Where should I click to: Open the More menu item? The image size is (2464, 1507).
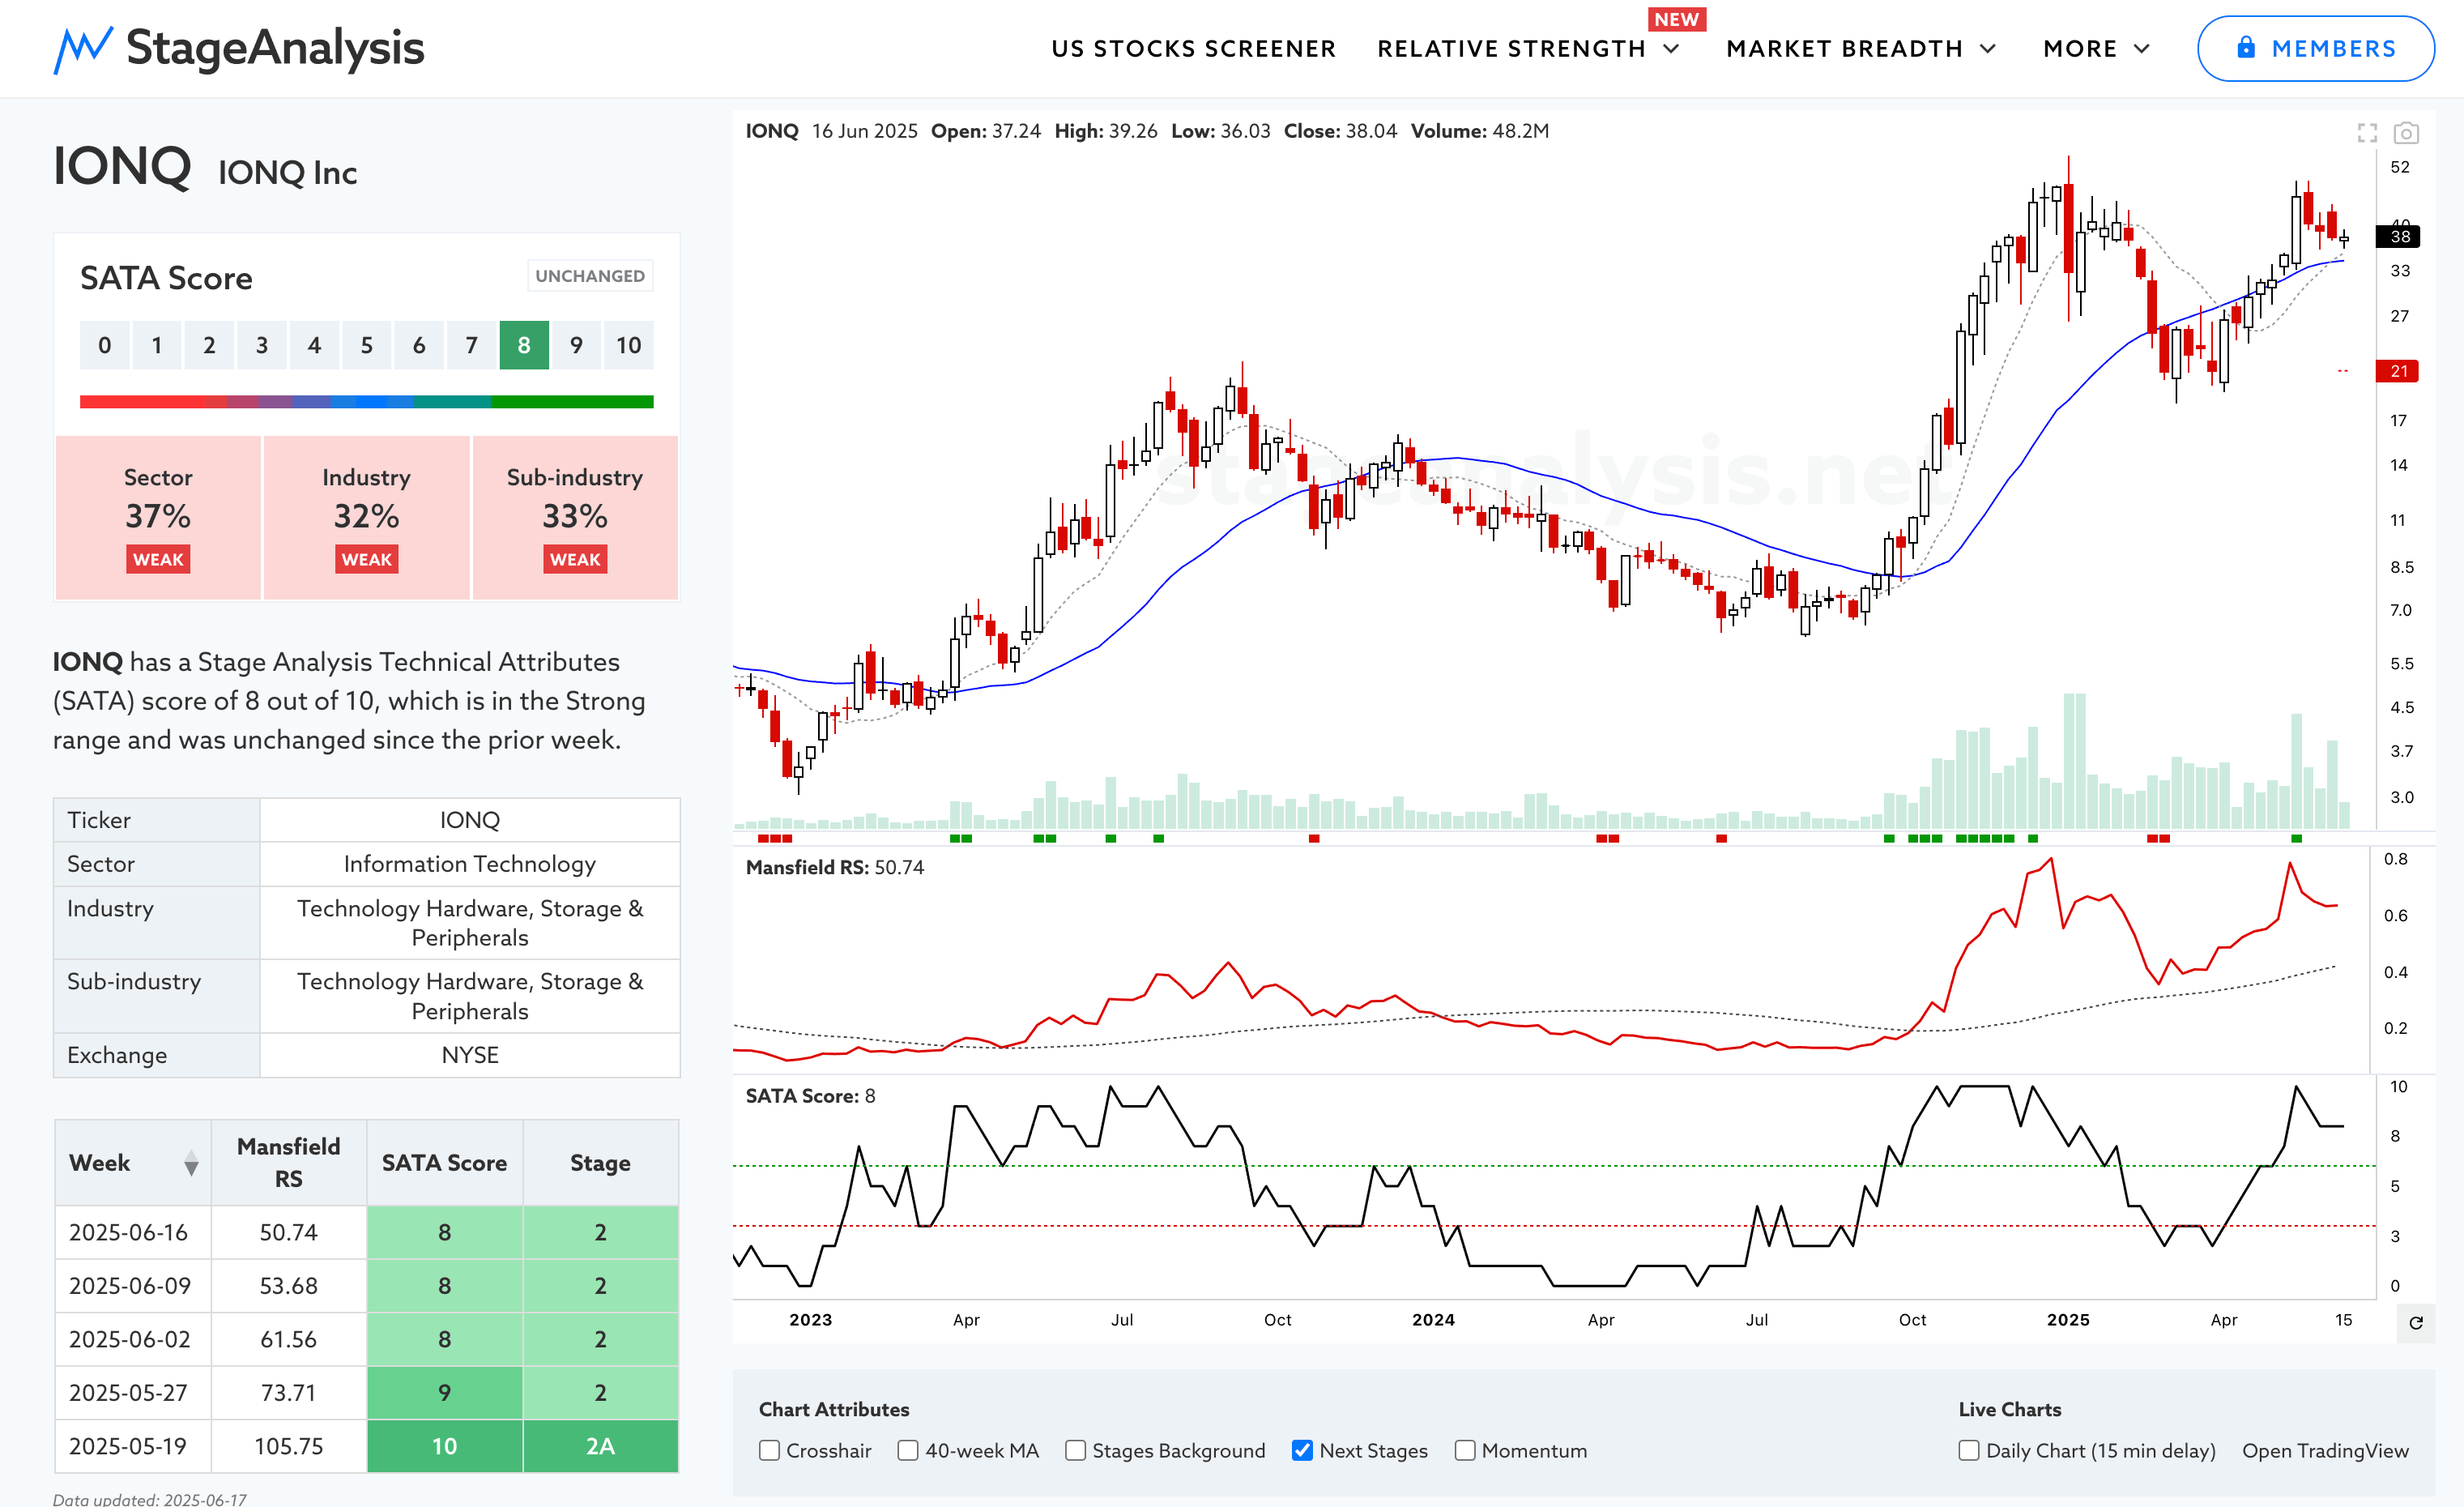click(x=2080, y=49)
